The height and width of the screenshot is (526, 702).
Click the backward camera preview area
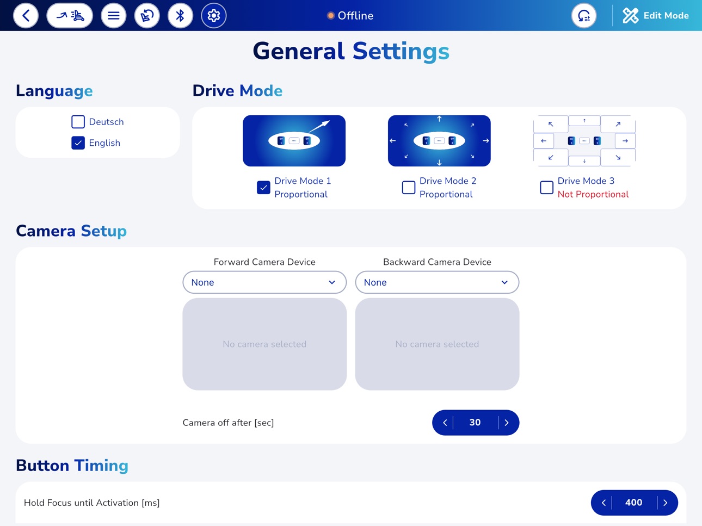[x=437, y=344]
